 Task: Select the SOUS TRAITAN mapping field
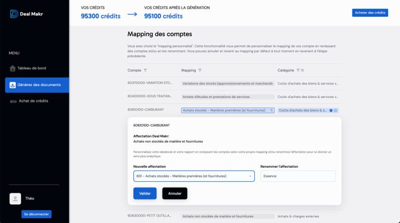pyautogui.click(x=227, y=97)
